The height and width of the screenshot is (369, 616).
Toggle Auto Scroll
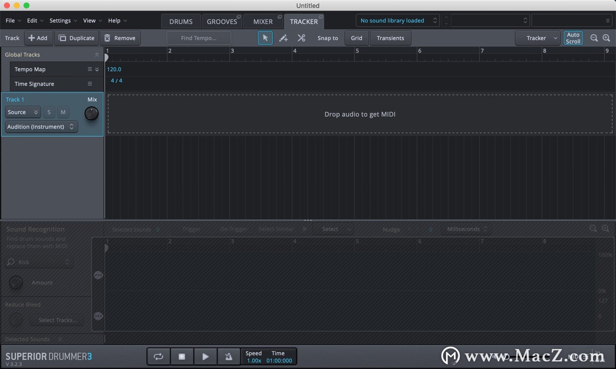pyautogui.click(x=573, y=38)
